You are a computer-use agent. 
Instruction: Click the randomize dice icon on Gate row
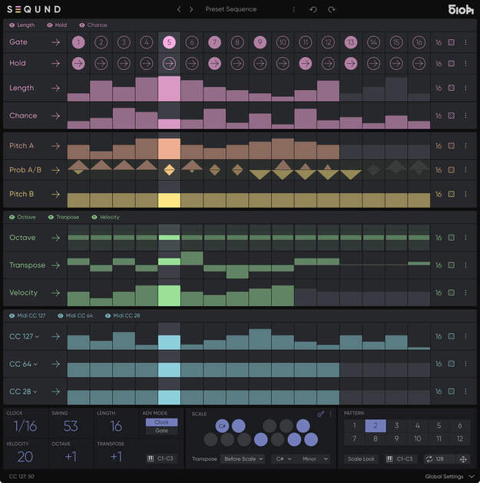pos(452,42)
